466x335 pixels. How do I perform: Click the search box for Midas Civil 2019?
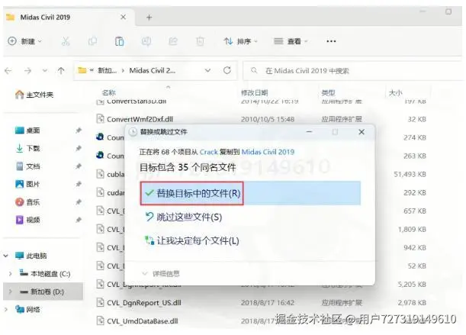[353, 71]
